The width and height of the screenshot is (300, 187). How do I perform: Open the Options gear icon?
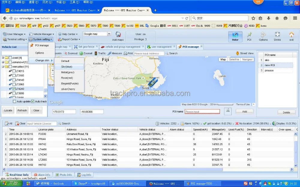(x=263, y=35)
